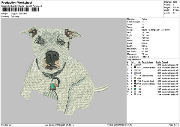Select the design name "Dog 201225 5,8in"

point(19,14)
